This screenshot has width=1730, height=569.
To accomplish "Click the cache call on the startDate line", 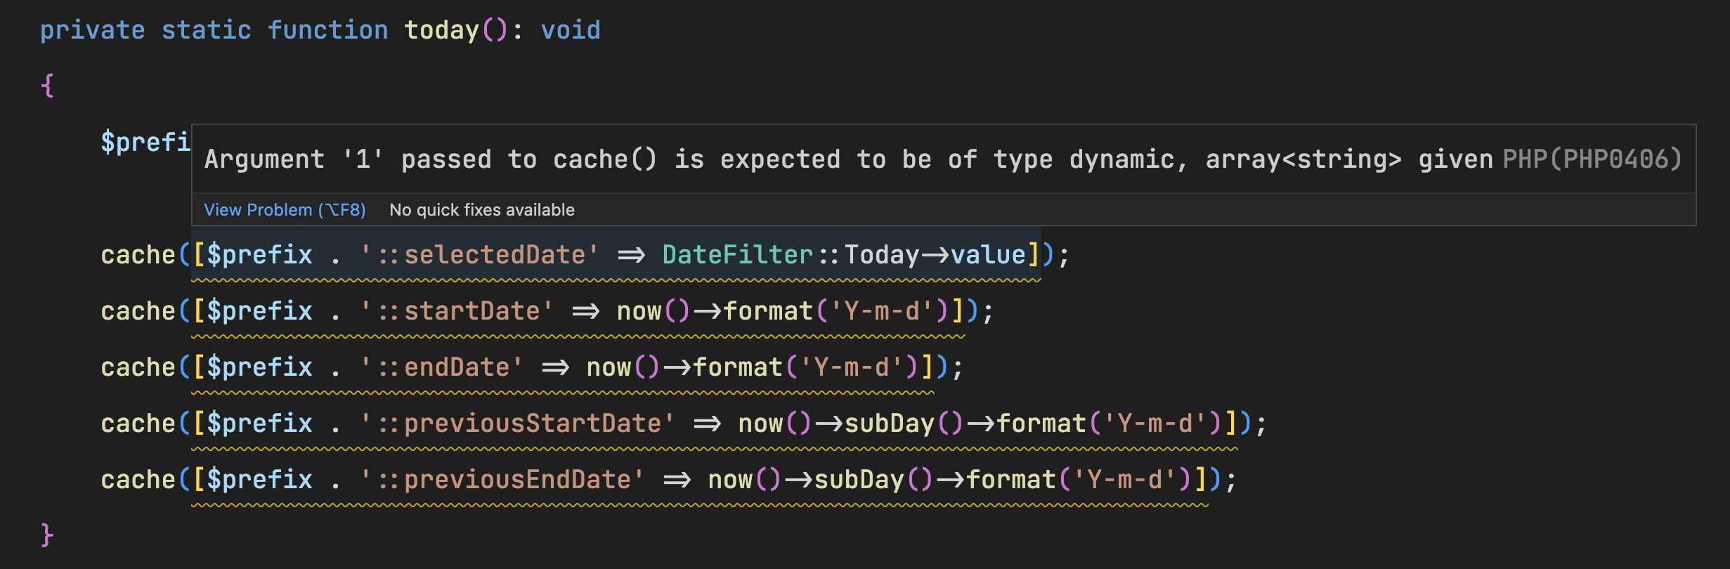I will pyautogui.click(x=138, y=311).
